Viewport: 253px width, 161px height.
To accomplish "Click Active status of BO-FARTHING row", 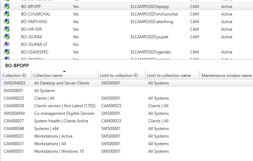I will coord(227,22).
